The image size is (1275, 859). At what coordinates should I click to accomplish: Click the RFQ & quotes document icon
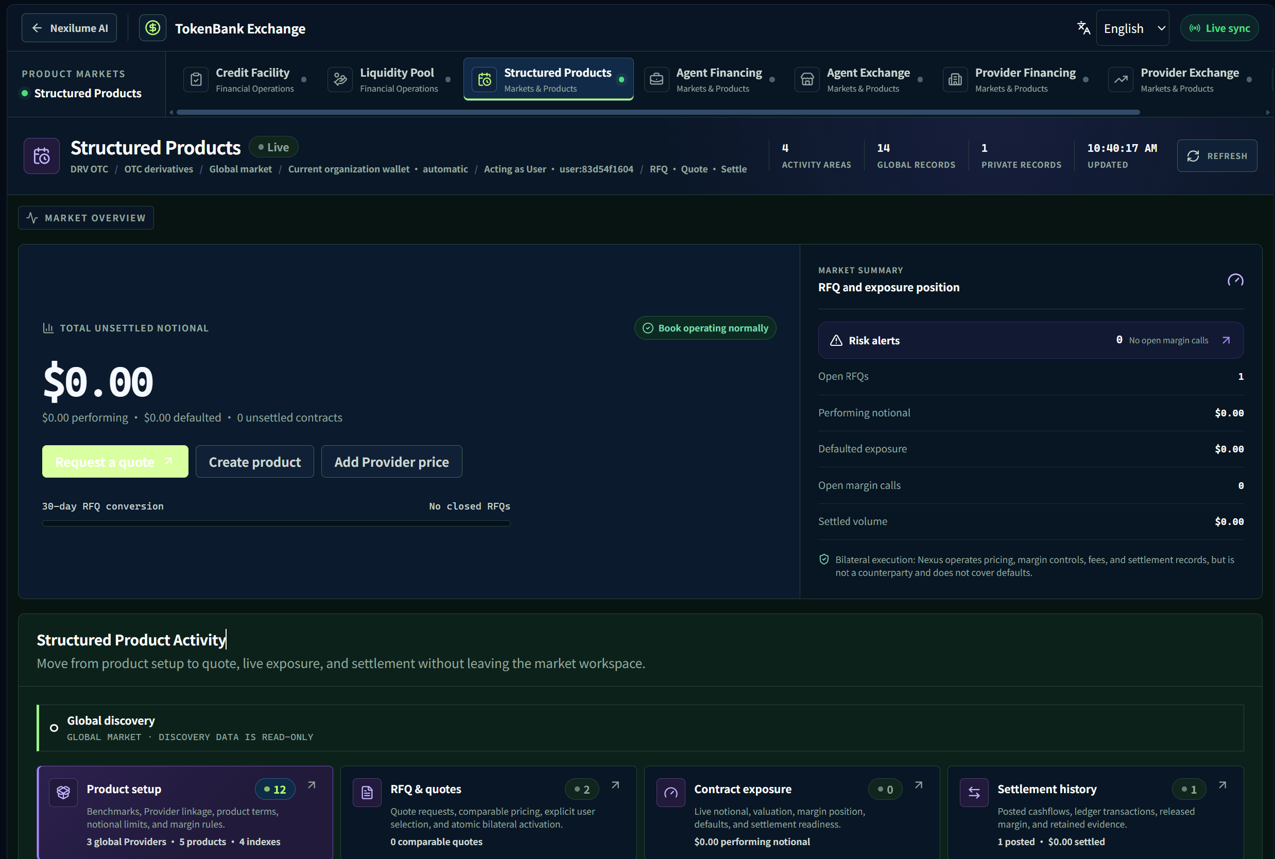(367, 792)
